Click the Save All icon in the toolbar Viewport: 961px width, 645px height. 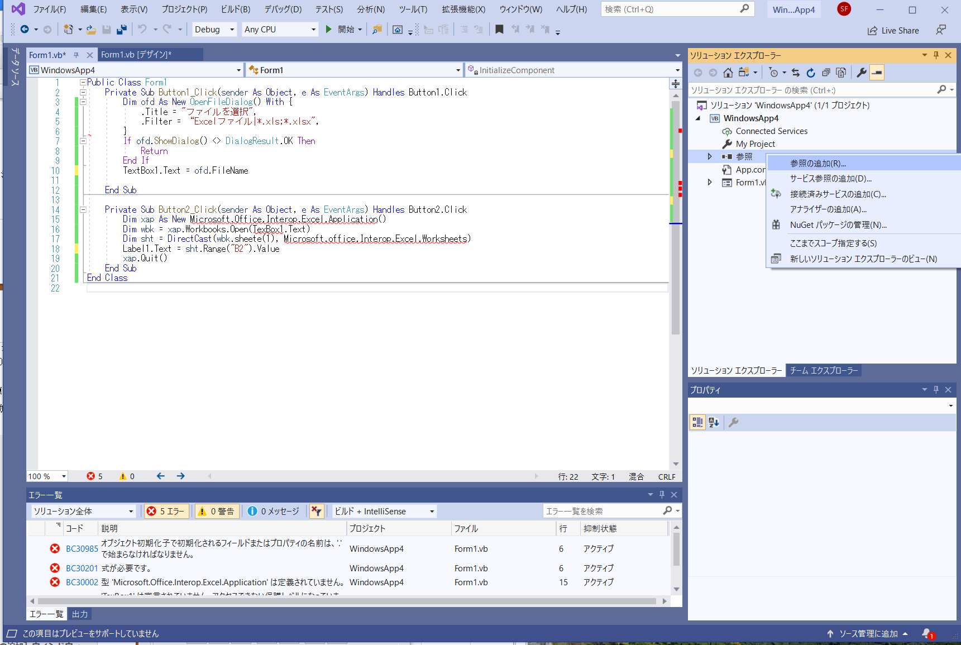(121, 30)
